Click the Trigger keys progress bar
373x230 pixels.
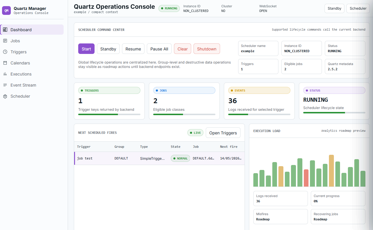tap(109, 114)
